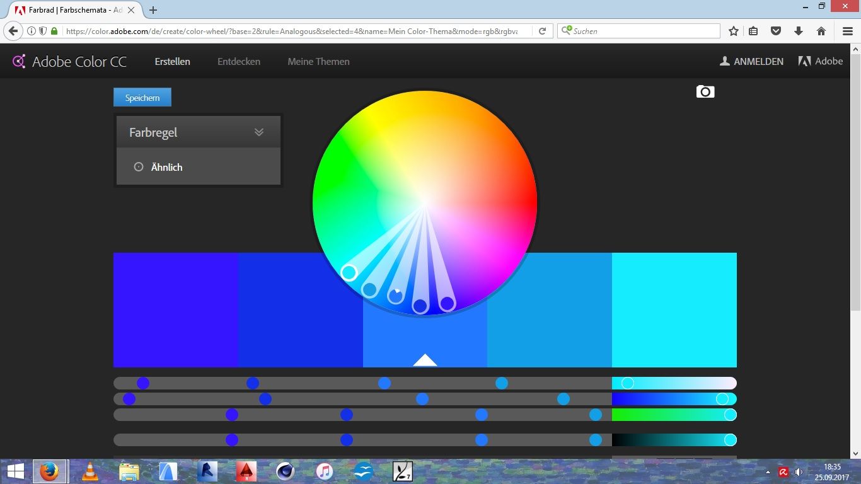Click the Pocket icon in Firefox toolbar
861x484 pixels.
tap(776, 31)
